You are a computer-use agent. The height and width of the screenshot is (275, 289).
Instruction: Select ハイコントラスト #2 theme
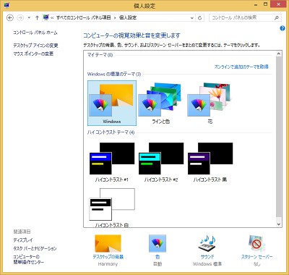tap(161, 162)
